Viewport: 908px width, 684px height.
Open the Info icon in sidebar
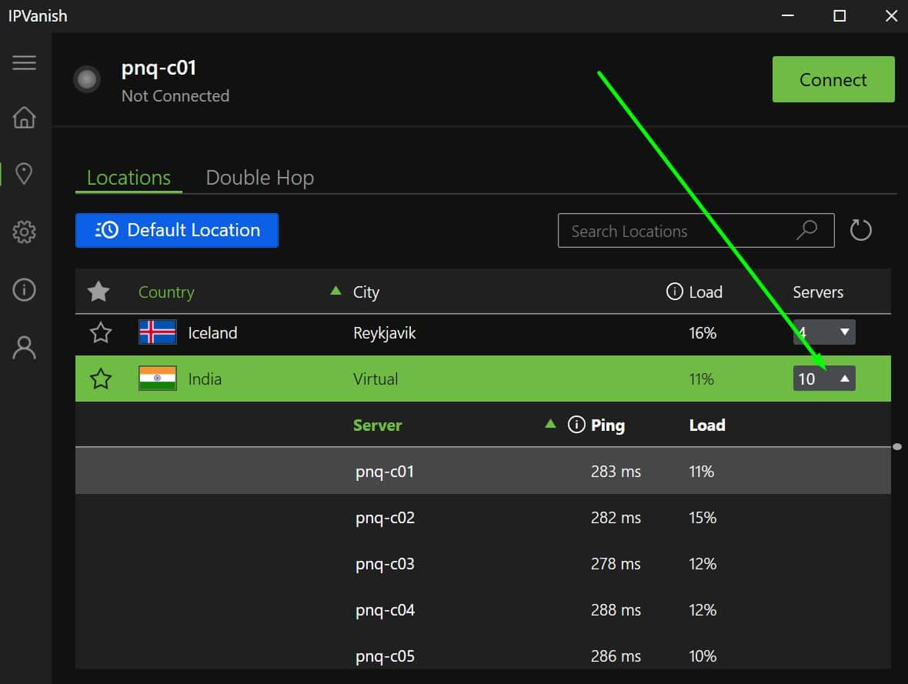pyautogui.click(x=24, y=289)
